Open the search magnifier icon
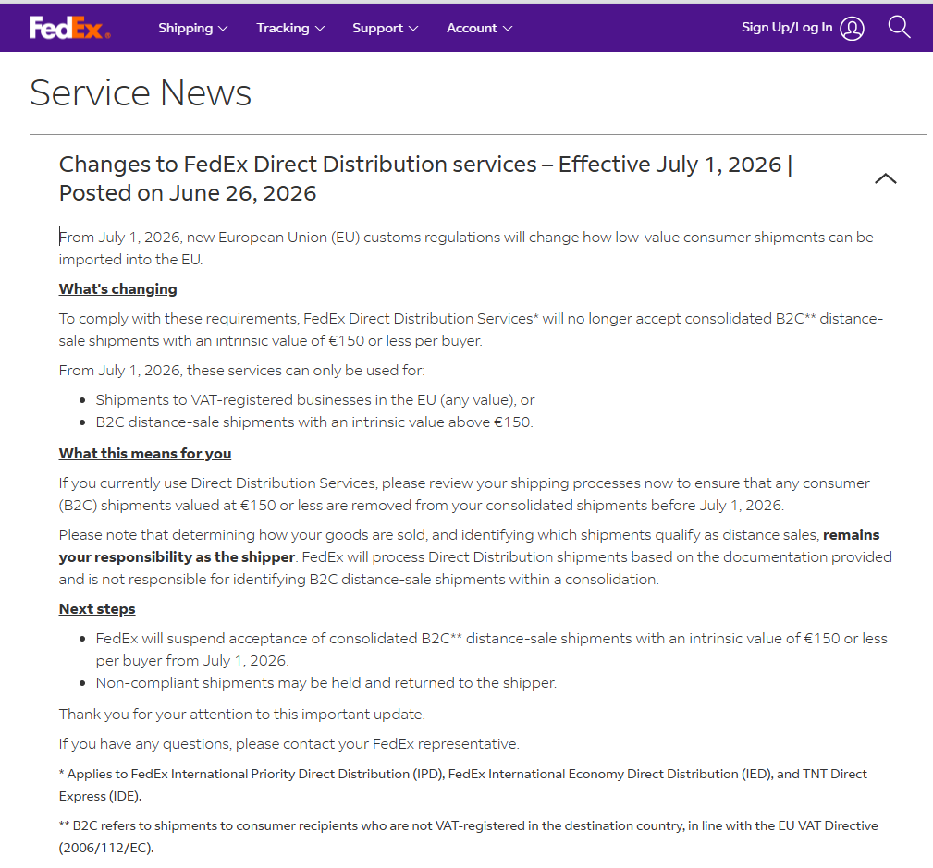The image size is (933, 868). [x=899, y=28]
